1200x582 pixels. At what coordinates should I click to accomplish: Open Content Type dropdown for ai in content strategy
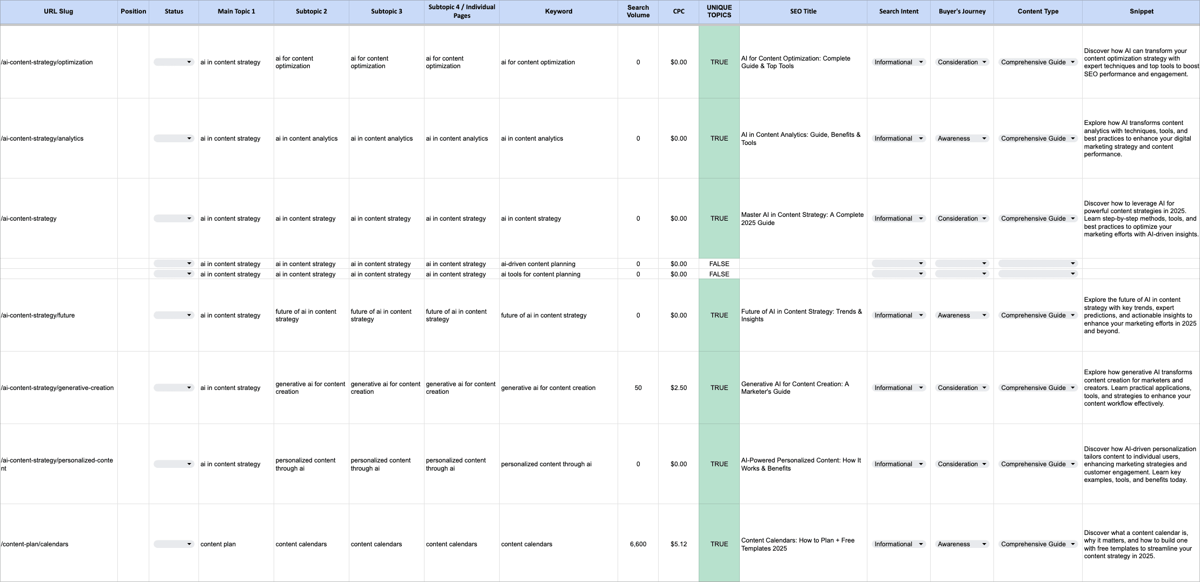[x=1037, y=219]
